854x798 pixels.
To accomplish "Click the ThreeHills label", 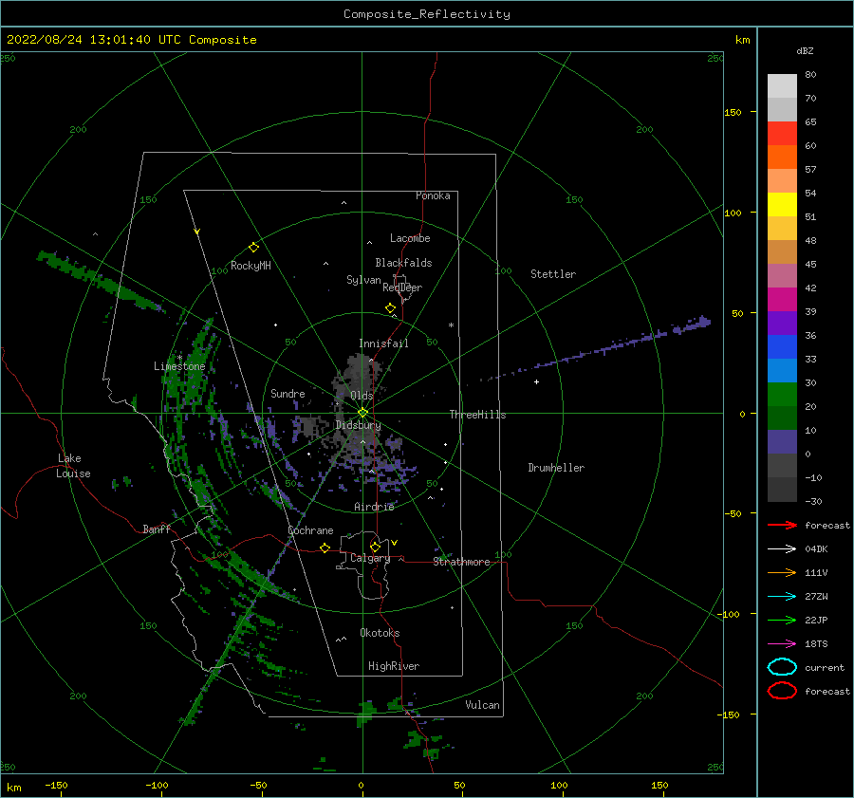I will point(477,415).
